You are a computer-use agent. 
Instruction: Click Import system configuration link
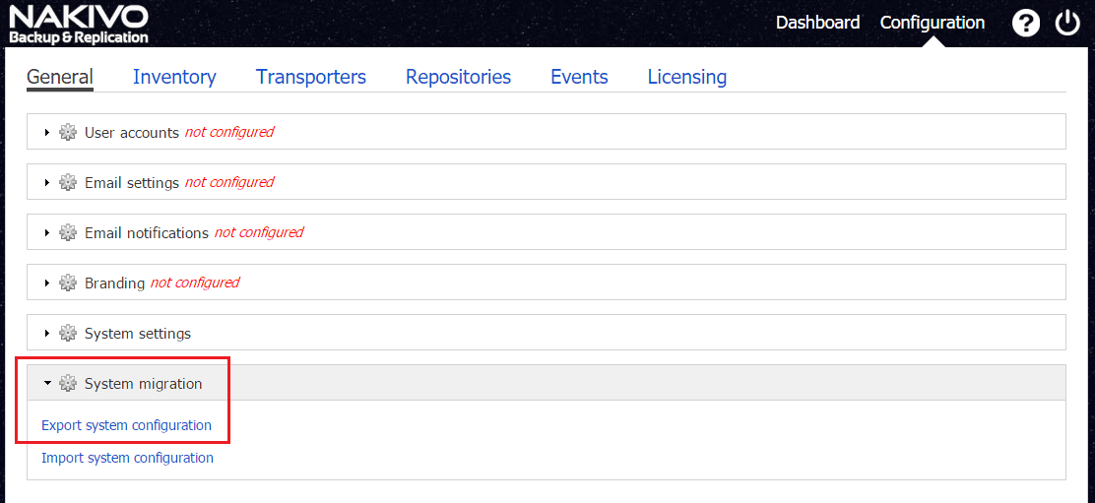click(127, 458)
